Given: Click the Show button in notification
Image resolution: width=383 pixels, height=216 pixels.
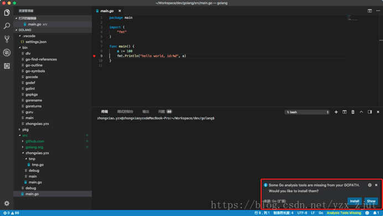Looking at the screenshot, I should (x=371, y=201).
